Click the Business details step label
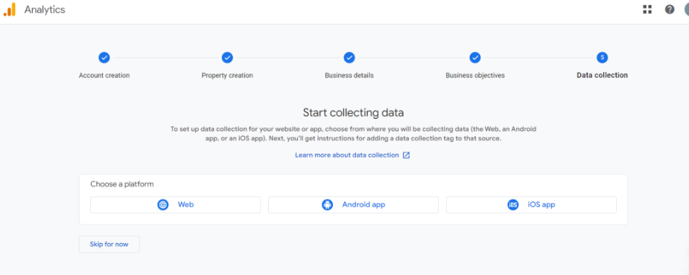689x275 pixels. tap(349, 75)
